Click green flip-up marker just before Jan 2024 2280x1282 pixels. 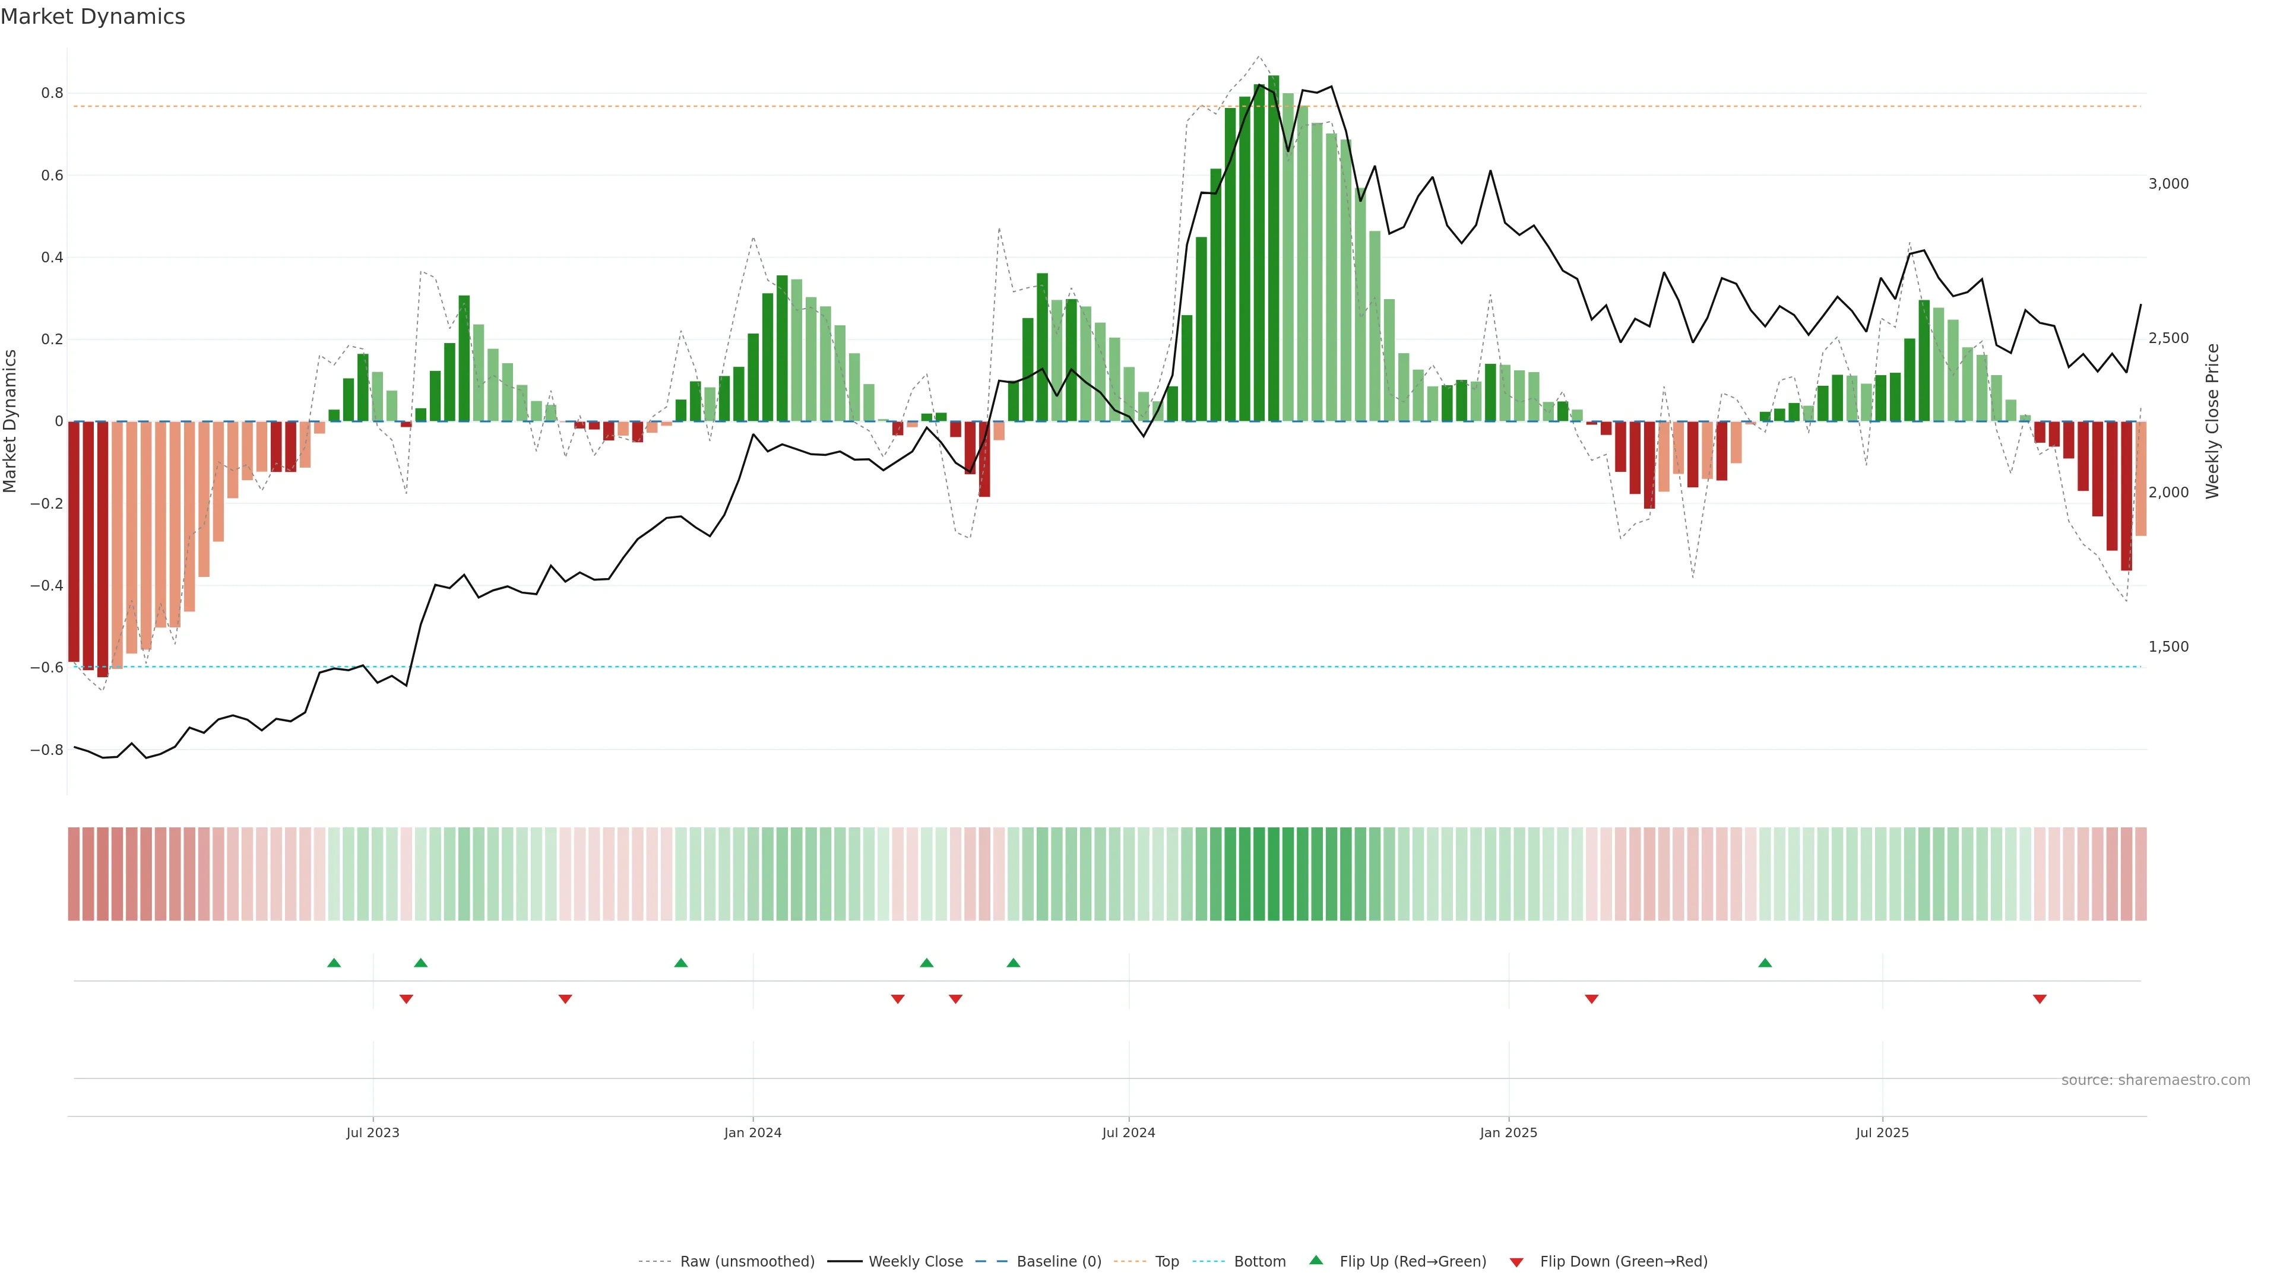coord(680,963)
